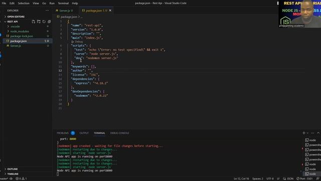Click the JSON icon beside package-lock.json
The width and height of the screenshot is (321, 181).
(8, 36)
